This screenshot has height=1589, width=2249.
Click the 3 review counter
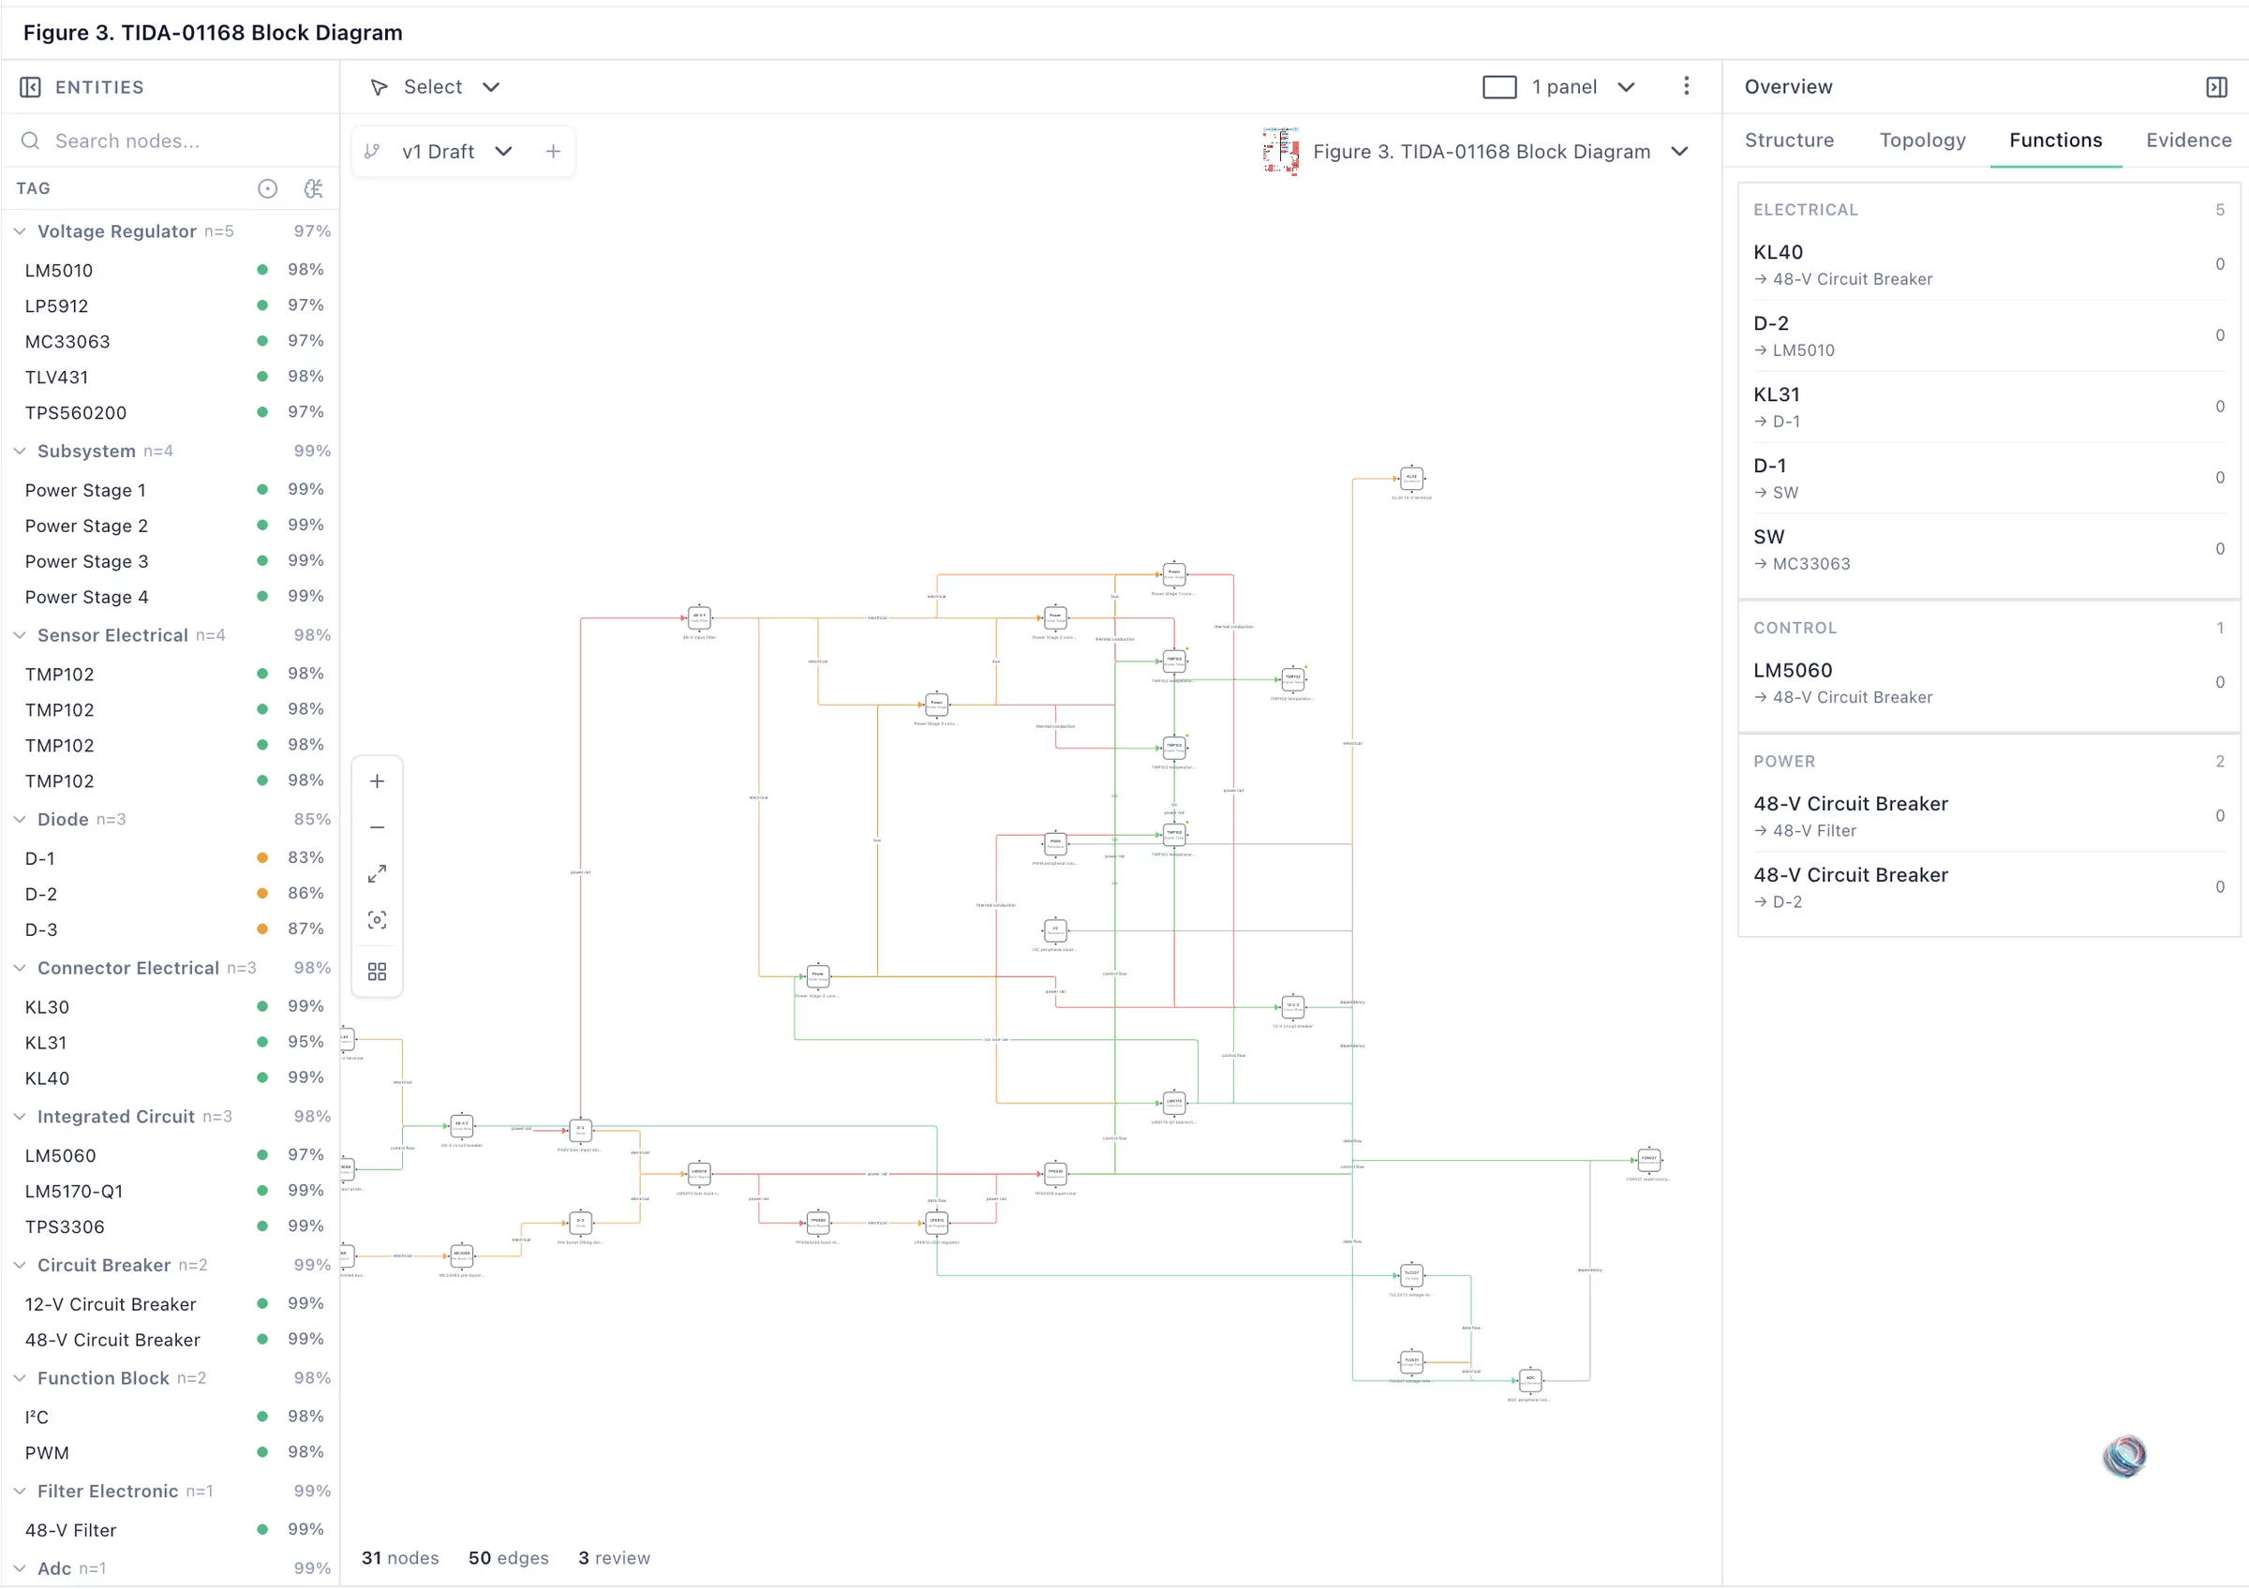pos(614,1558)
